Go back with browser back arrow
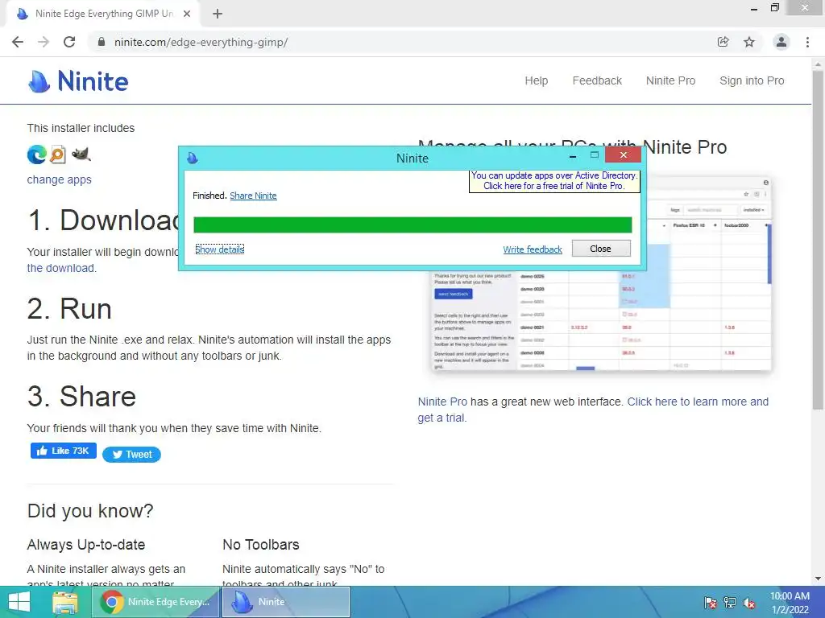Image resolution: width=825 pixels, height=618 pixels. click(x=18, y=42)
